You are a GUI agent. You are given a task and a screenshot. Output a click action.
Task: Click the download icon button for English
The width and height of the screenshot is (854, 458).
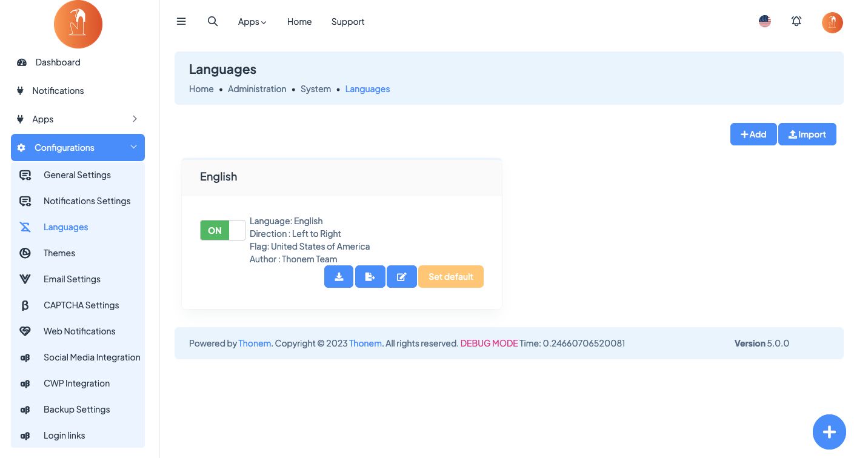pos(339,277)
